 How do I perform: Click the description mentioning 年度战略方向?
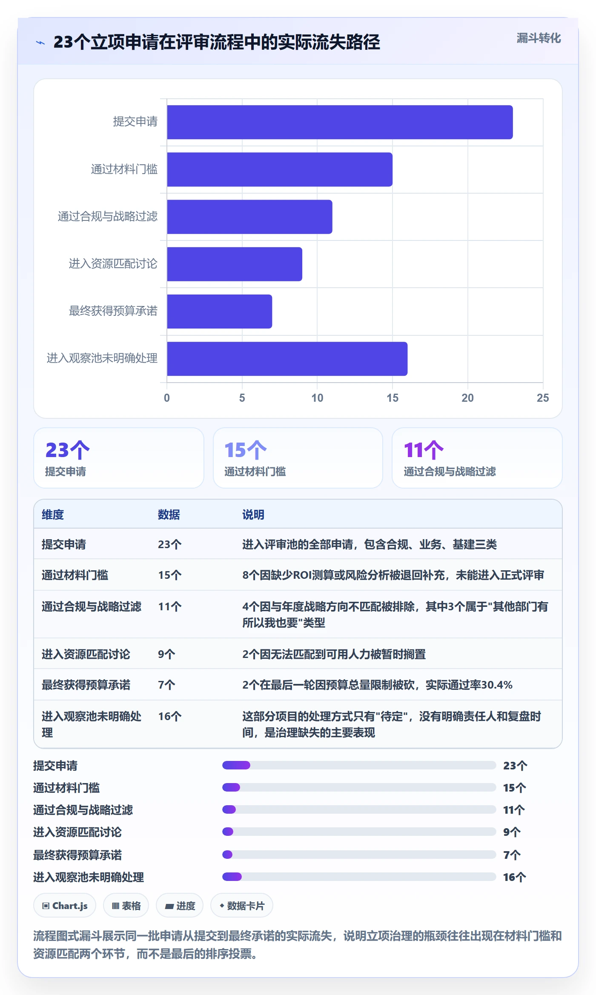[x=395, y=615]
